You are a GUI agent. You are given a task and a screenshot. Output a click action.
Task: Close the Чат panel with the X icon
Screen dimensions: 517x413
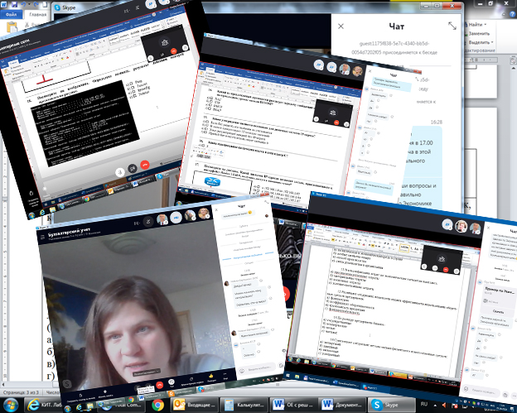341,26
